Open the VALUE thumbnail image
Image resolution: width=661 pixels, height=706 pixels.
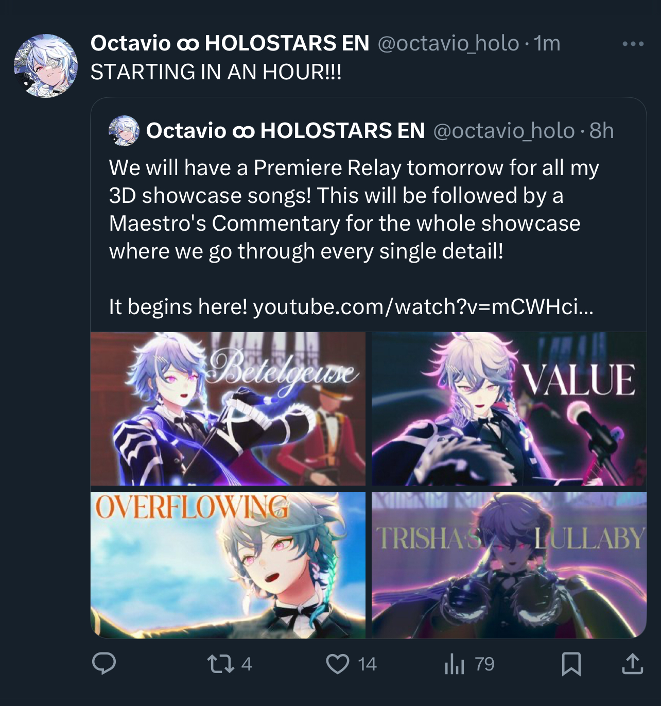point(509,408)
